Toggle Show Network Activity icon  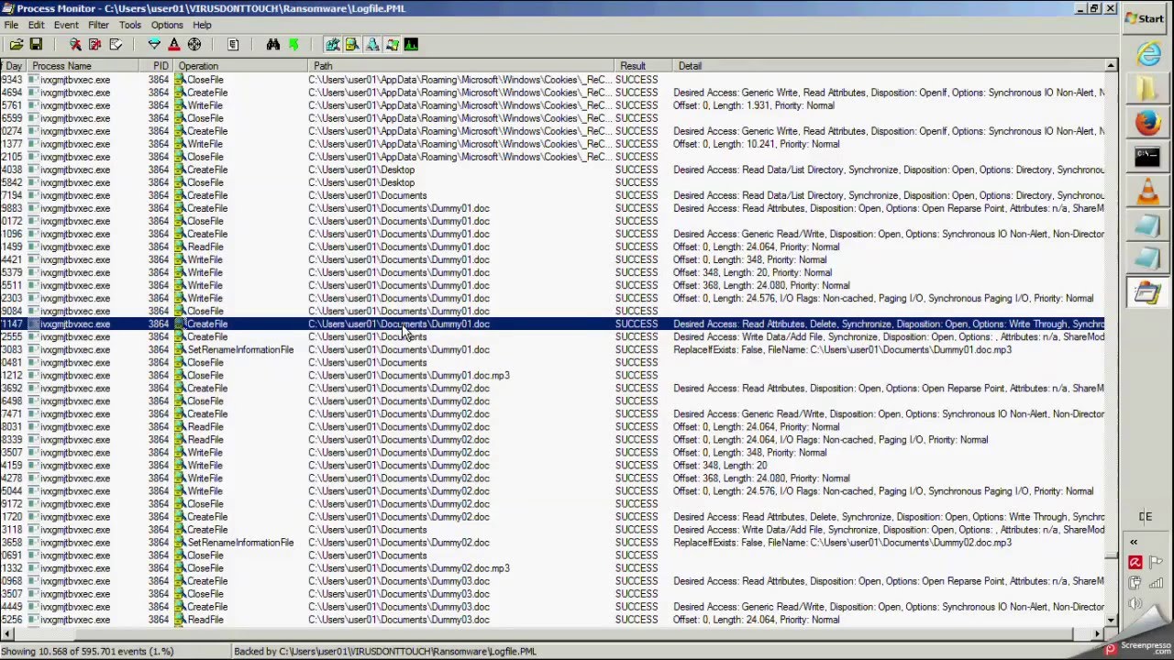click(x=372, y=44)
